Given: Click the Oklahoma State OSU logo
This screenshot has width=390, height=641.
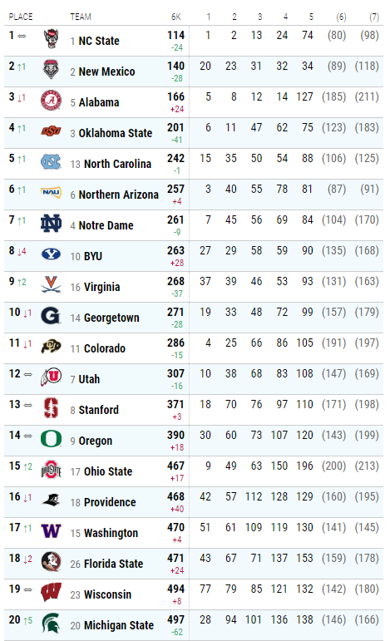Looking at the screenshot, I should pos(51,131).
